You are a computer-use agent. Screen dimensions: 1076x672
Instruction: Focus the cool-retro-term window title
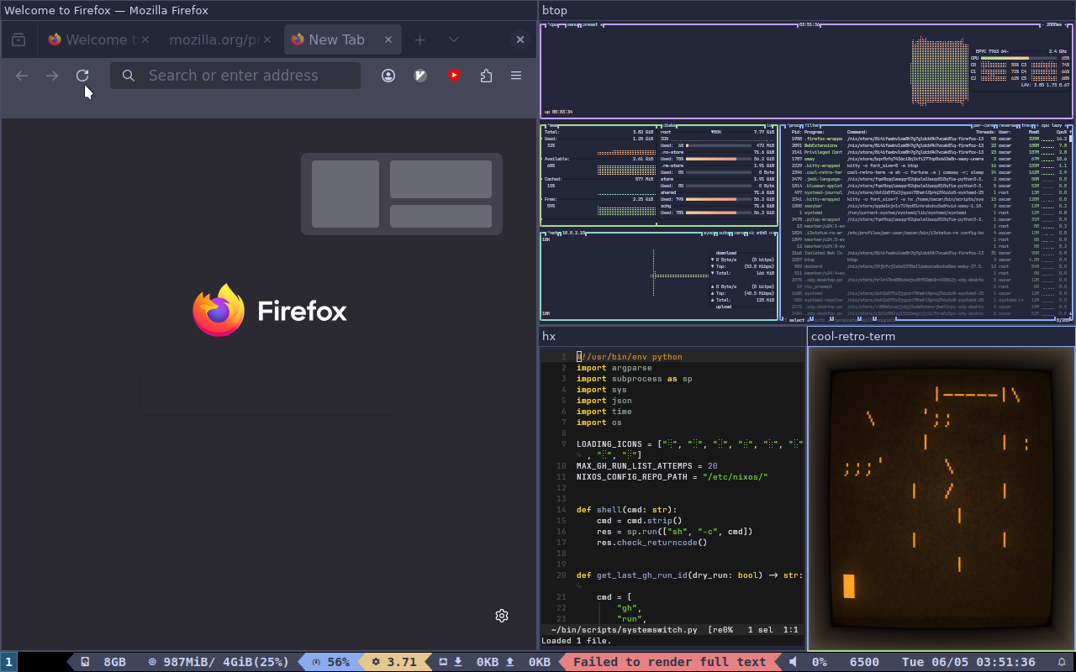[853, 336]
